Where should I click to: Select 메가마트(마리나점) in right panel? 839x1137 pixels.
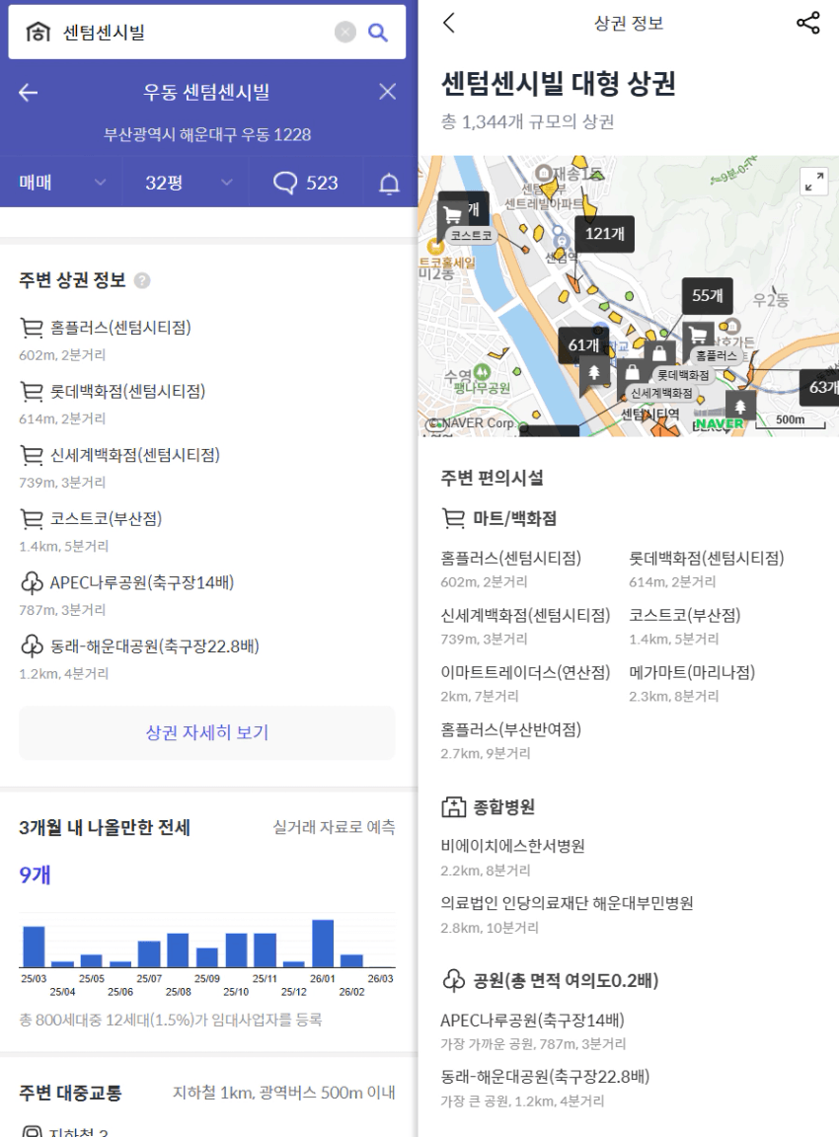coord(692,672)
